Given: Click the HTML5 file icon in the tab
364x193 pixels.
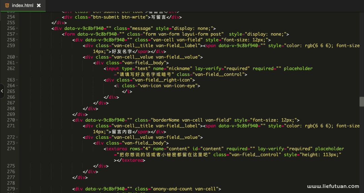Looking at the screenshot, I should coord(7,5).
